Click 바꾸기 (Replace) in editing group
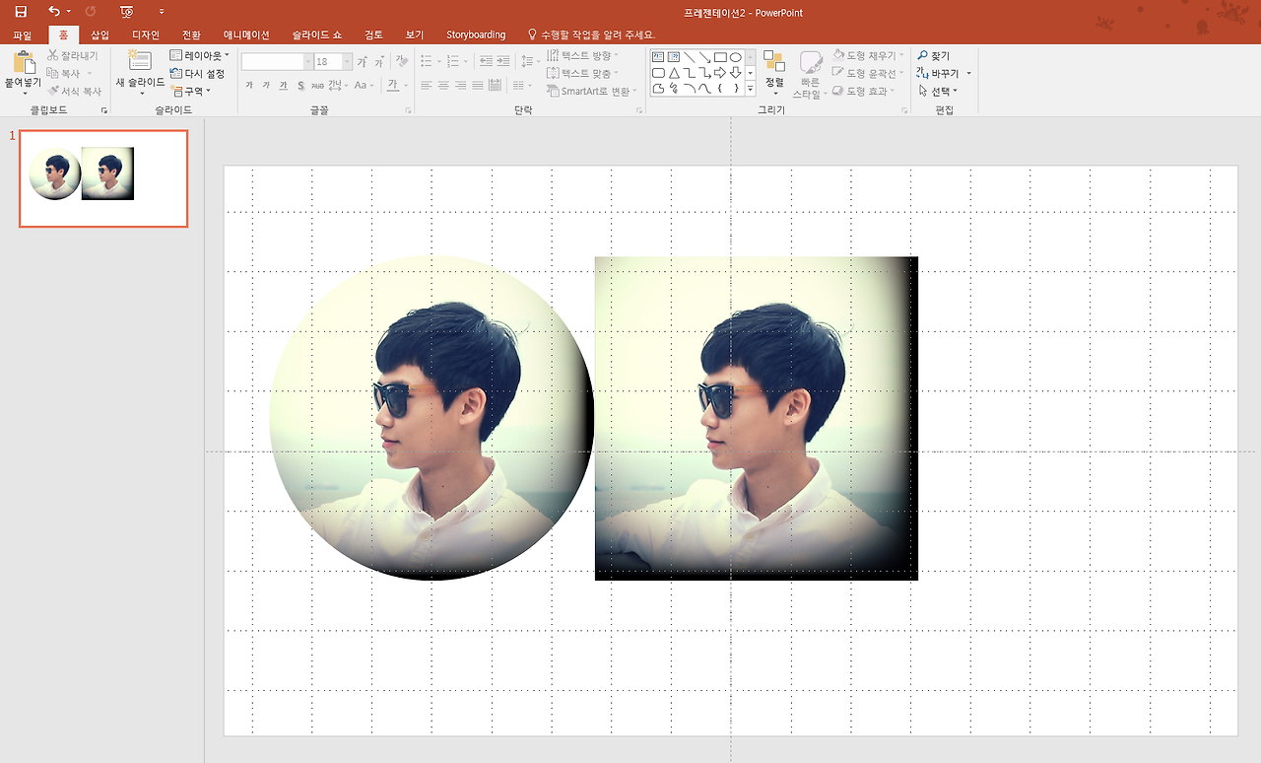Image resolution: width=1261 pixels, height=763 pixels. click(943, 73)
